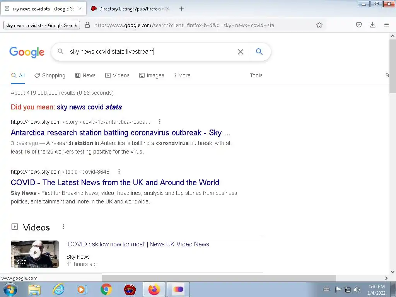Open the Action Center flag tray icon
Image resolution: width=396 pixels, height=297 pixels.
[x=338, y=289]
